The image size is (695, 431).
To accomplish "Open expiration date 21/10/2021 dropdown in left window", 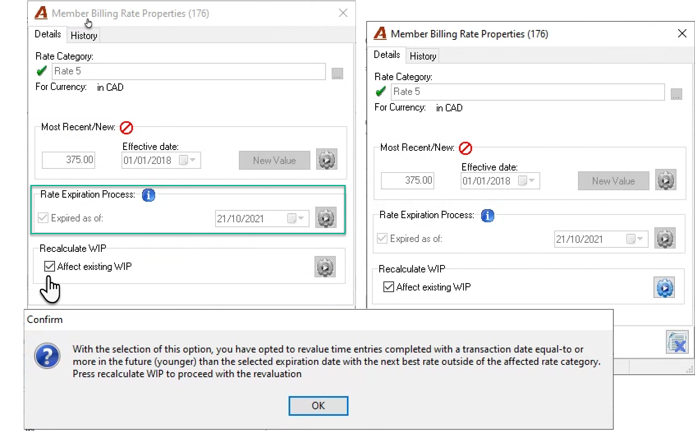I will coord(296,219).
